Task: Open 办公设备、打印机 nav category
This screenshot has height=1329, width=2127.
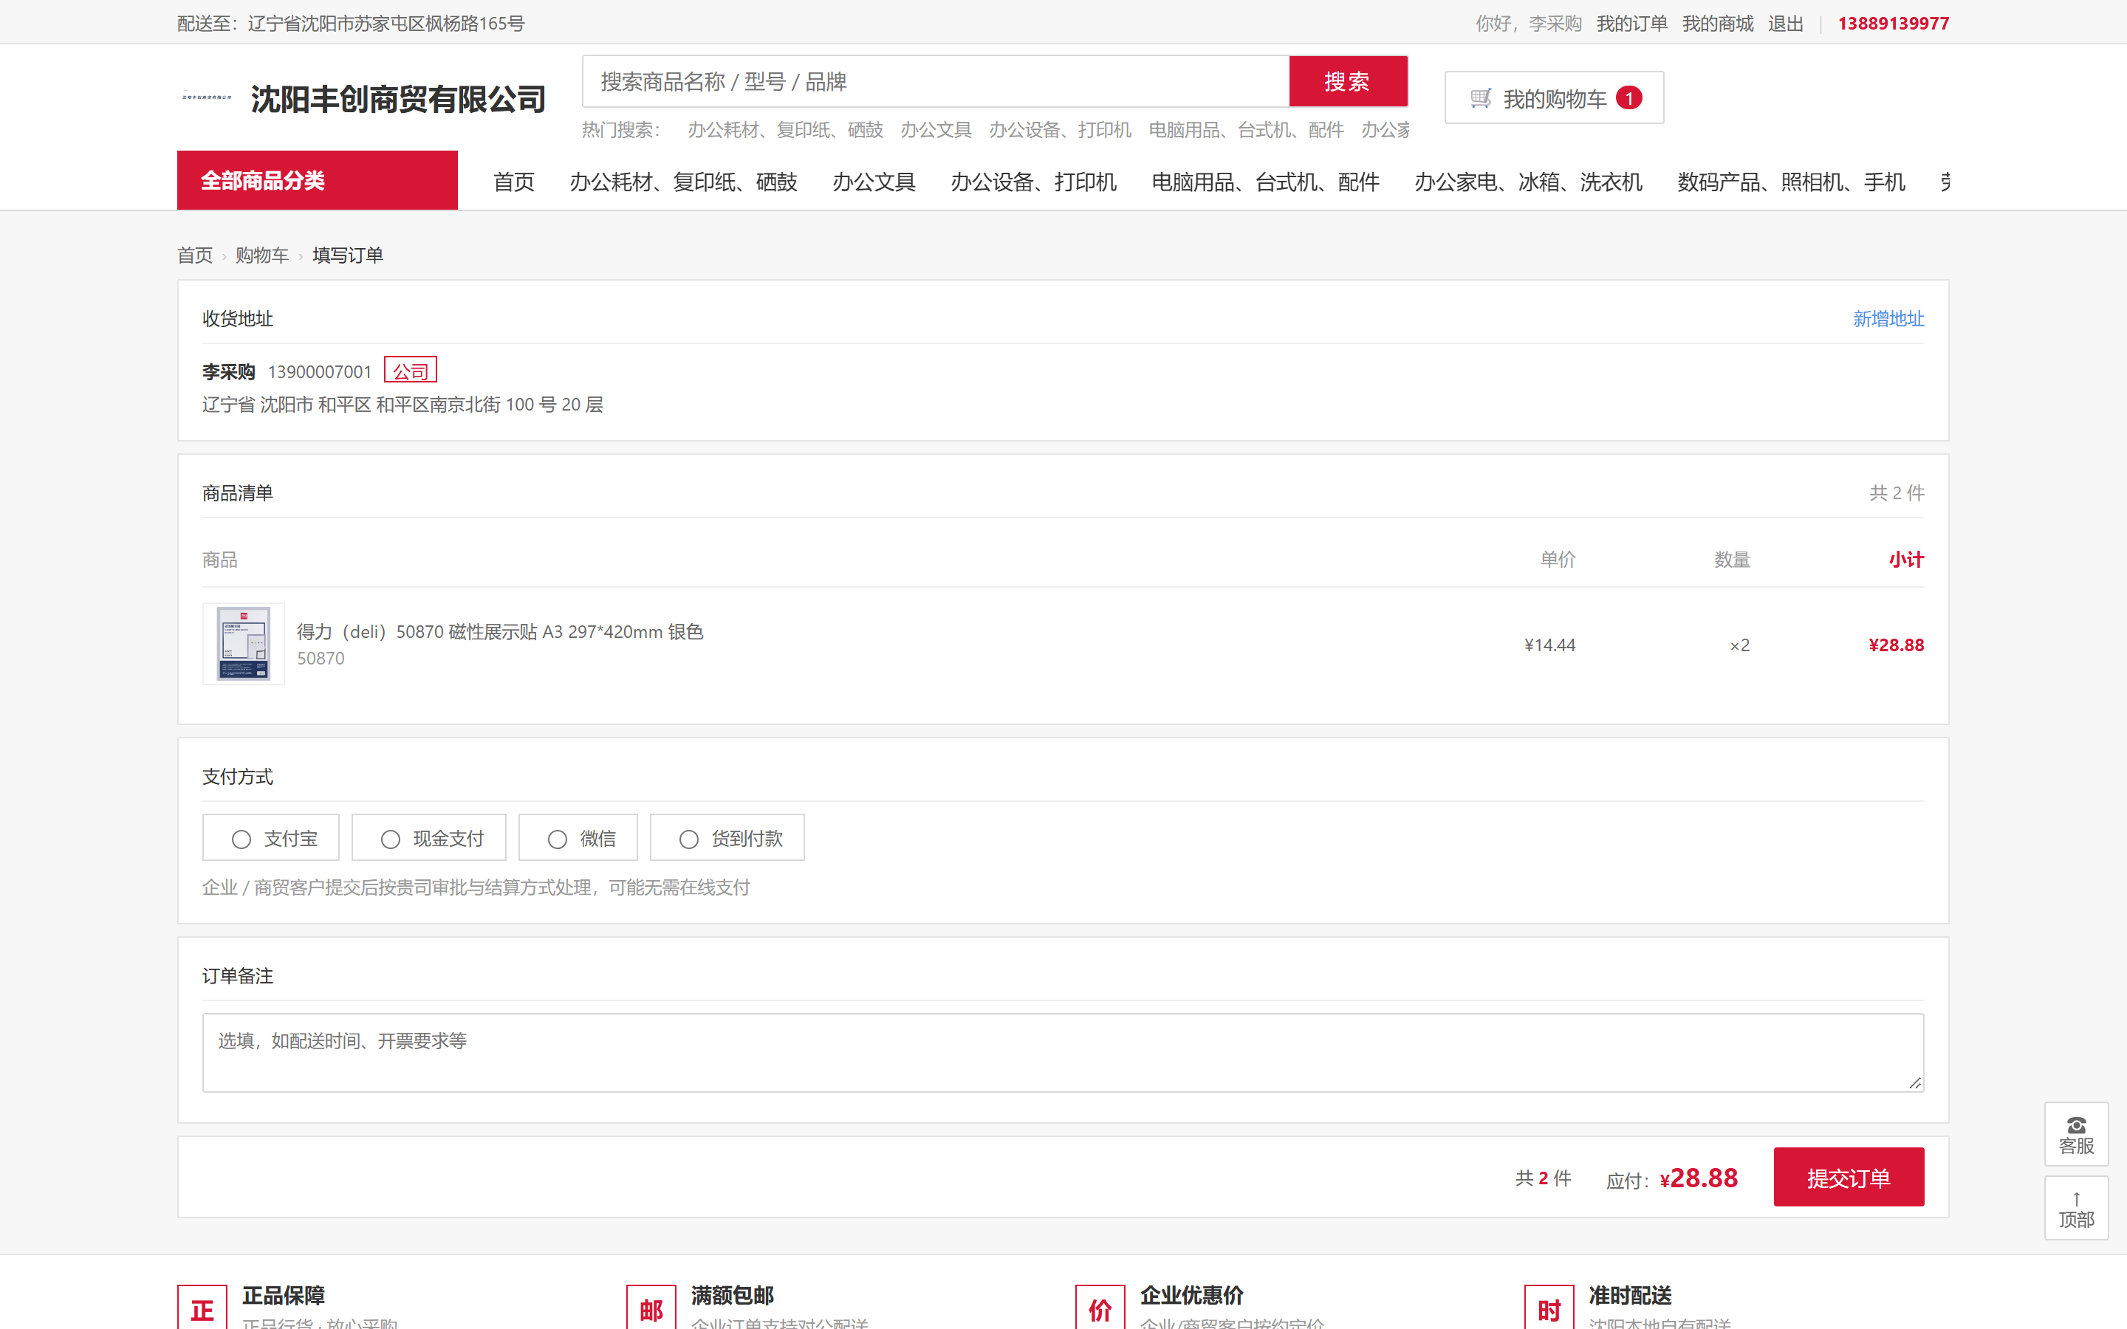Action: click(x=1034, y=182)
